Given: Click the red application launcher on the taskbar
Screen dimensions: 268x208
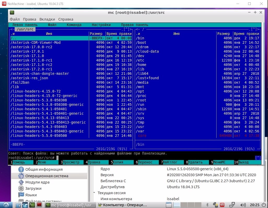Looking at the screenshot, I should (x=39, y=205).
